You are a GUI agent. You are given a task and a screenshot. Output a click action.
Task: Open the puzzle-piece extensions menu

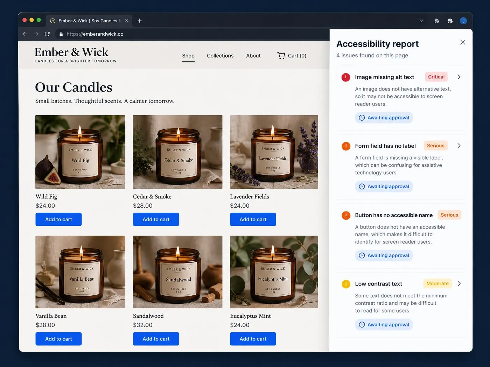(x=450, y=21)
